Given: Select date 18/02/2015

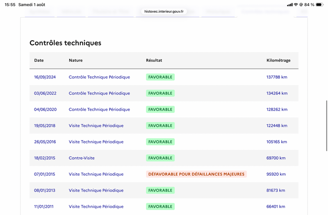Looking at the screenshot, I should pyautogui.click(x=45, y=158).
